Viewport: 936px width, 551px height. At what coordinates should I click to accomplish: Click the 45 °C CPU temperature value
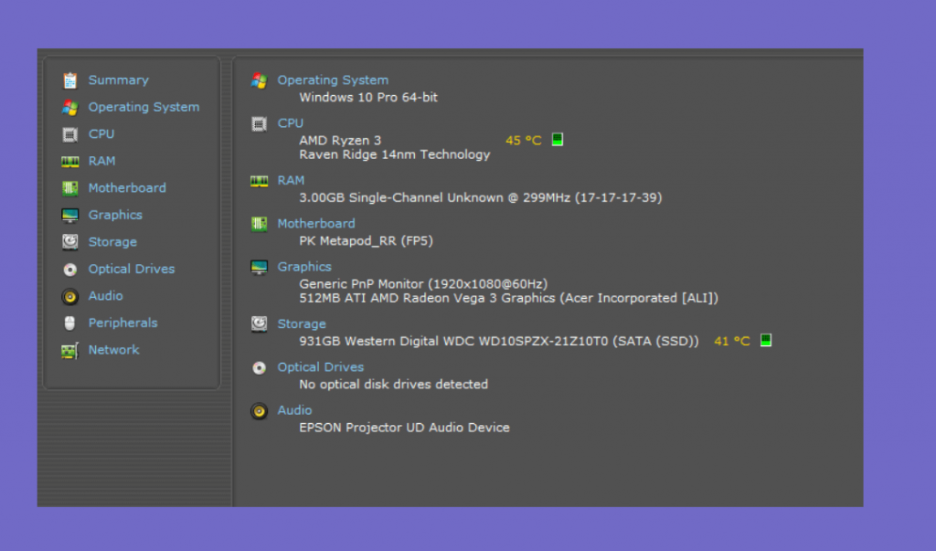(524, 141)
